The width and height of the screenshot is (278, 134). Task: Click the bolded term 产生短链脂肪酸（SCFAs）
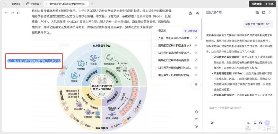coord(228,73)
